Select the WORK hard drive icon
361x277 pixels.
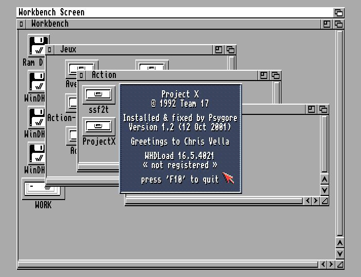[43, 189]
